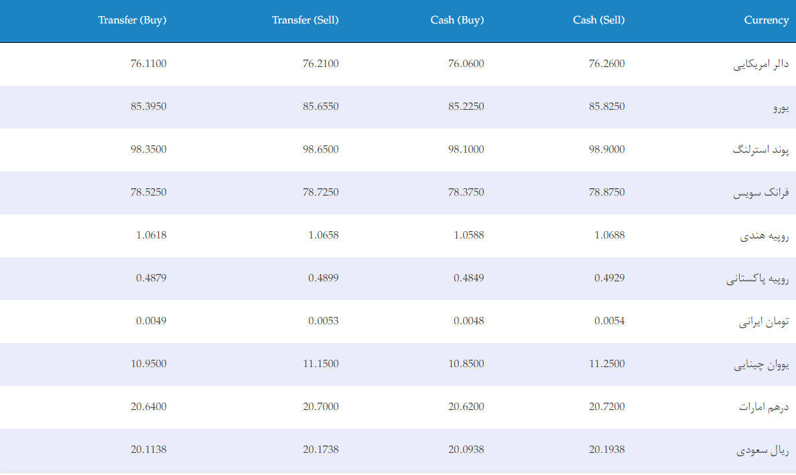
Task: Click the 0.0048 cash buy value
Action: tap(468, 321)
